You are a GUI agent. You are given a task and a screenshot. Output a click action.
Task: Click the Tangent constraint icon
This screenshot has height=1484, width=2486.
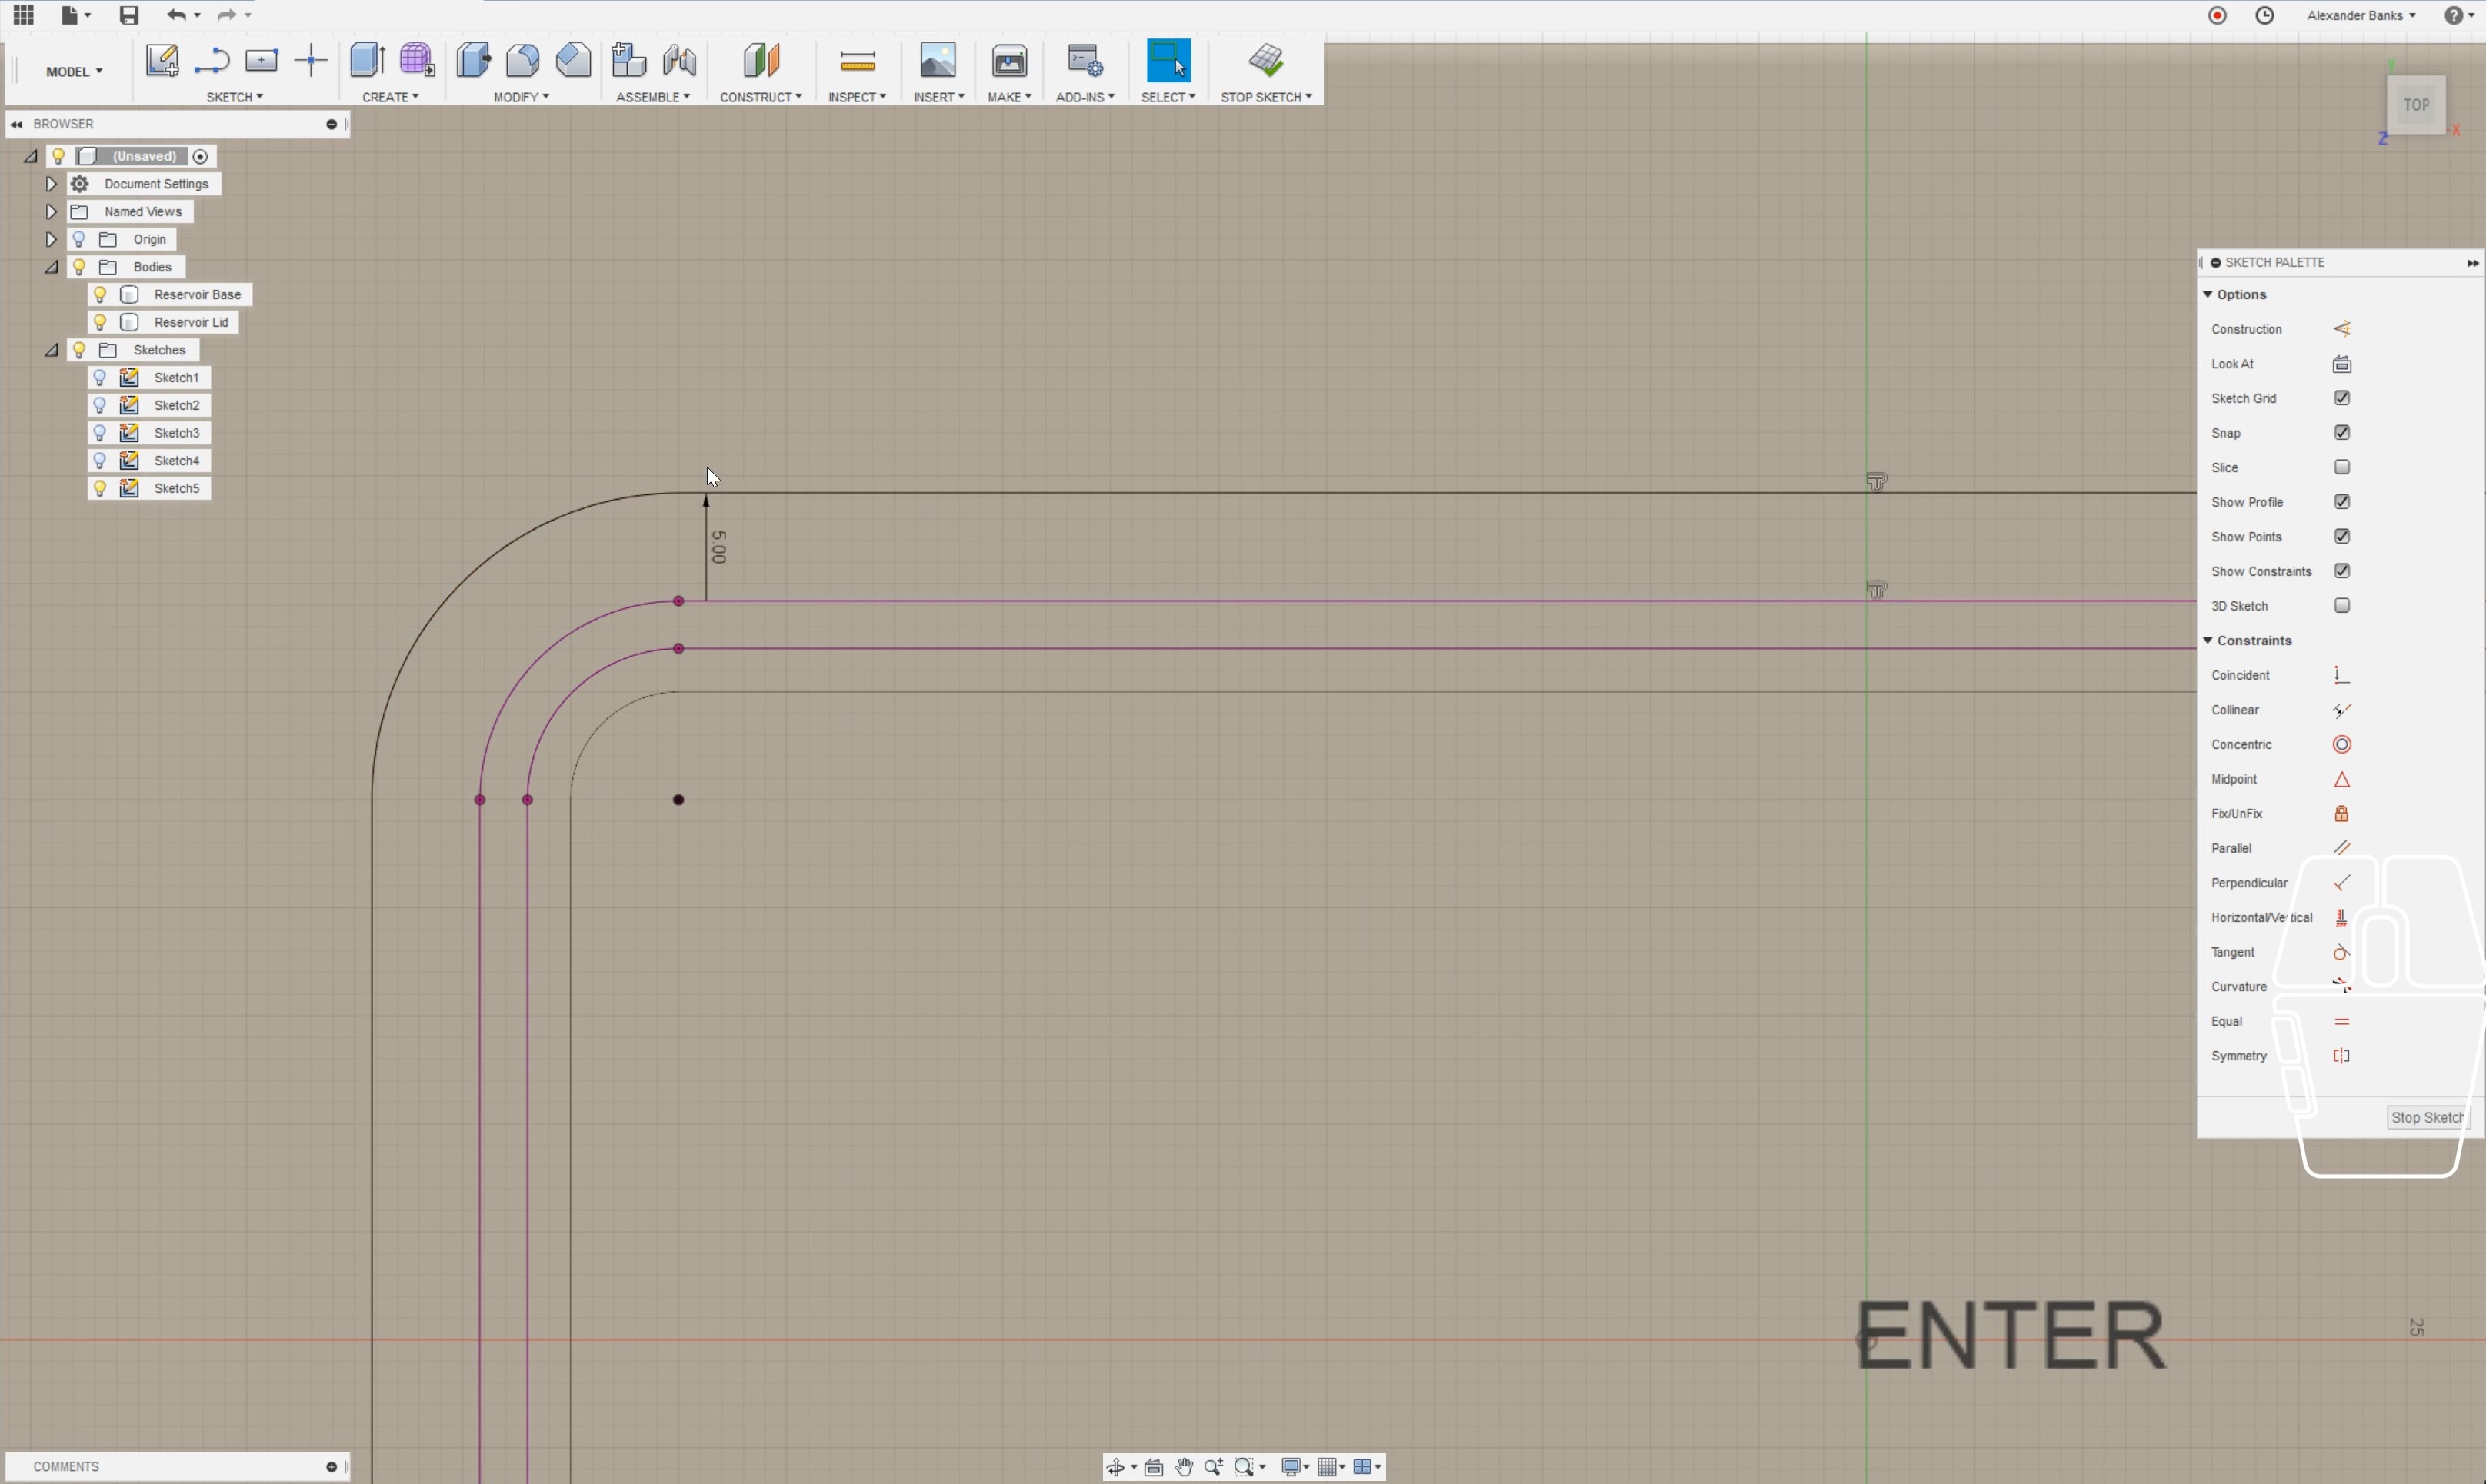click(2341, 953)
